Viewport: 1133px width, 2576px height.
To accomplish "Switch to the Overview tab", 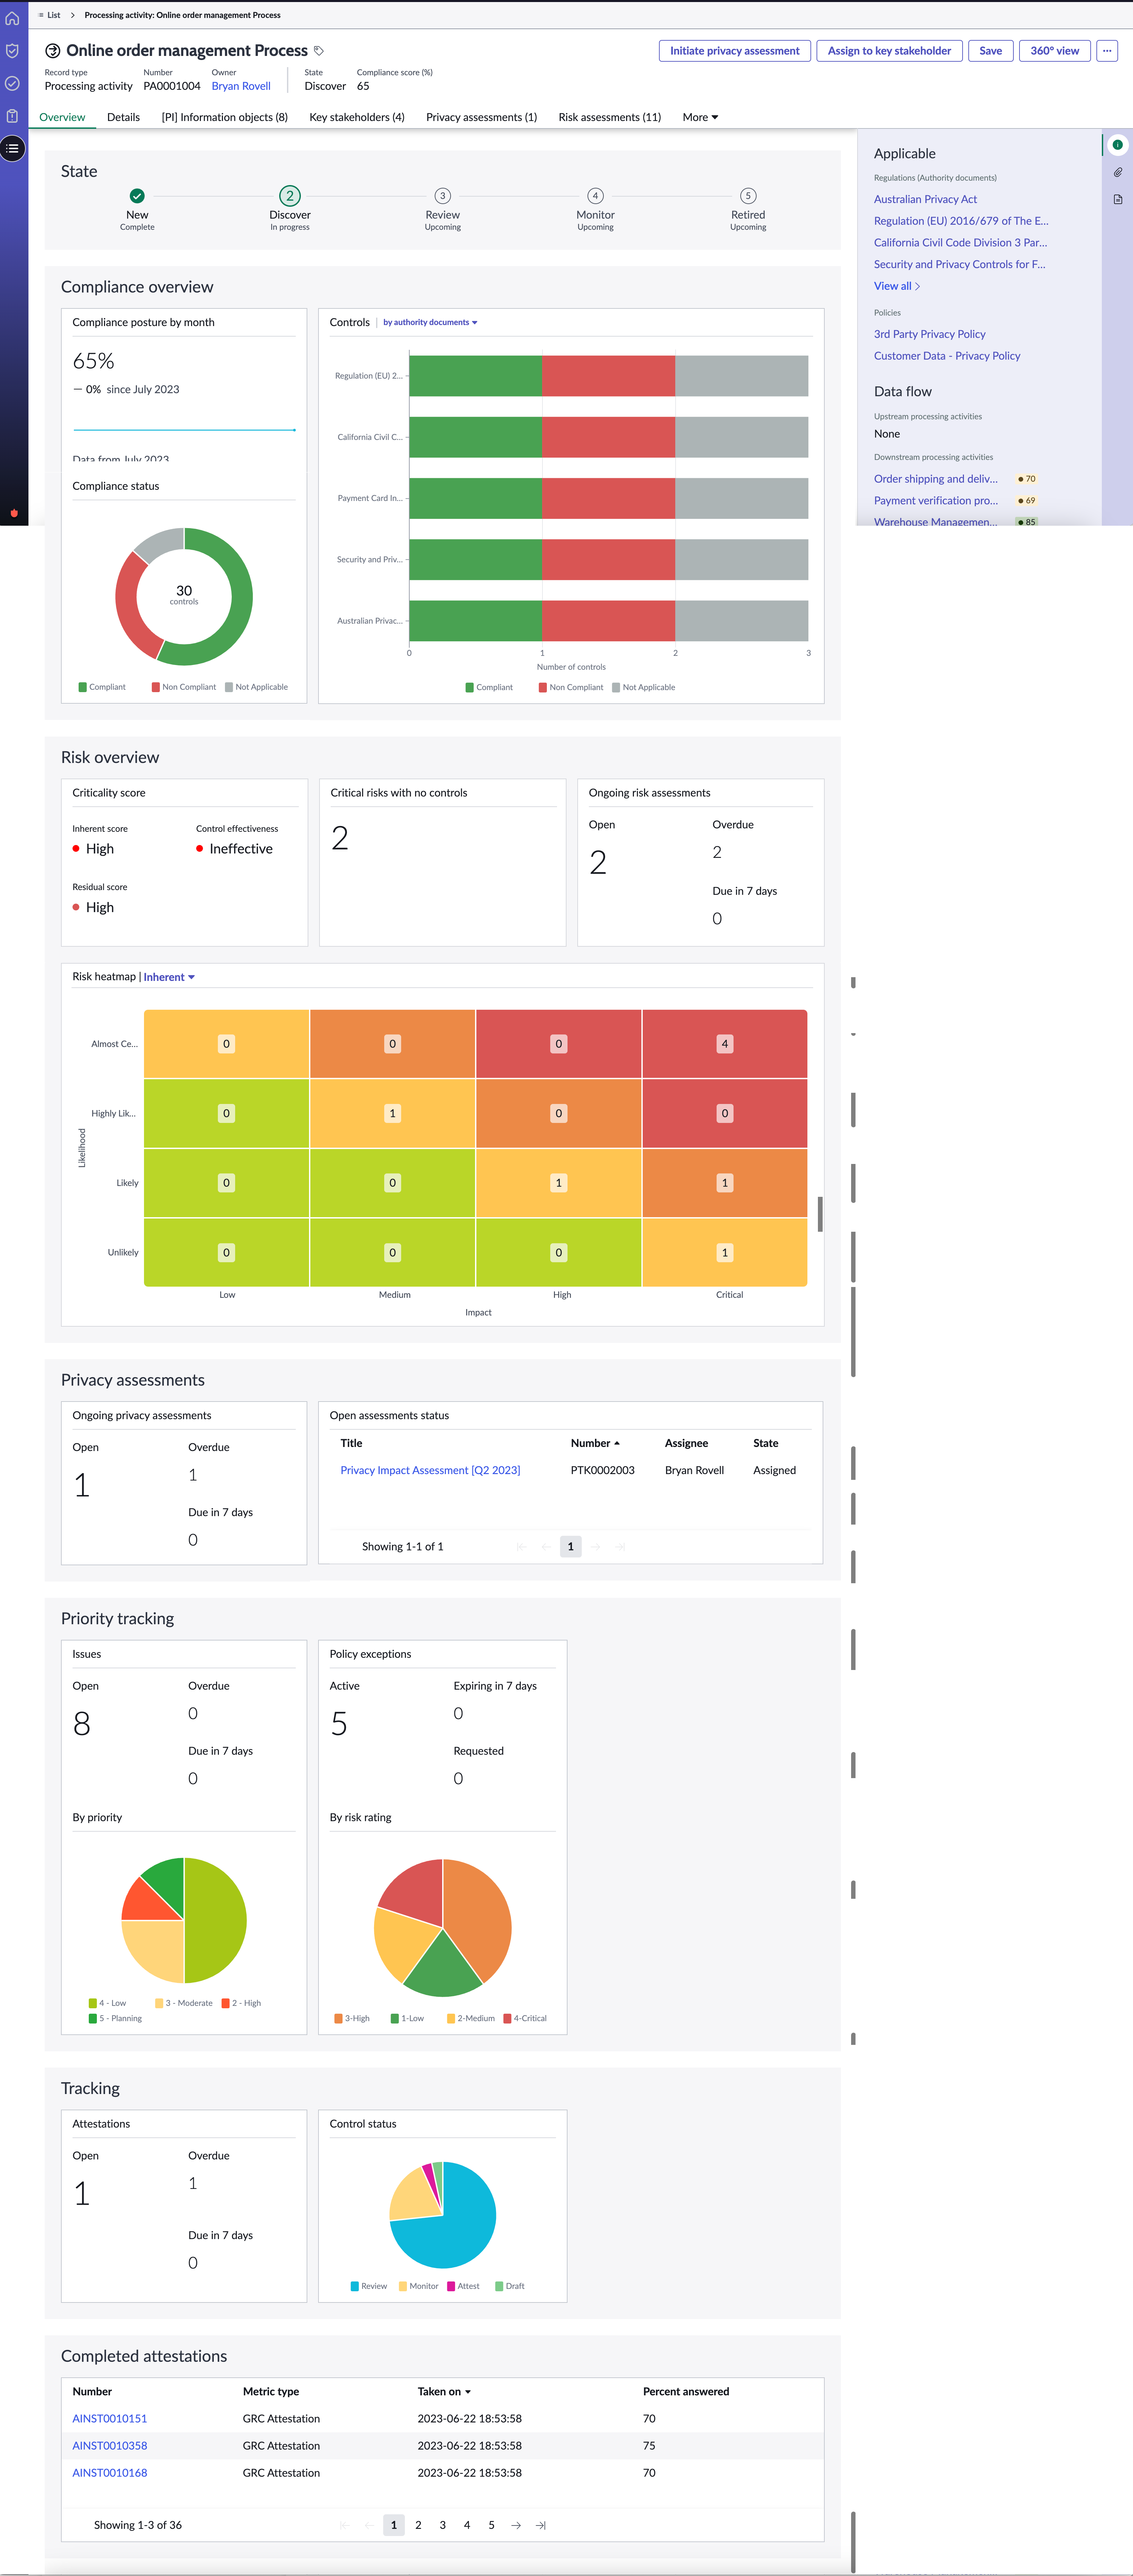I will tap(62, 117).
